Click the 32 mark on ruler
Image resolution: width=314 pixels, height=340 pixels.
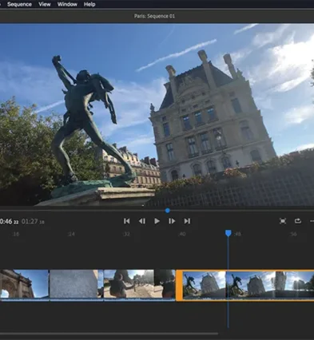coord(126,234)
